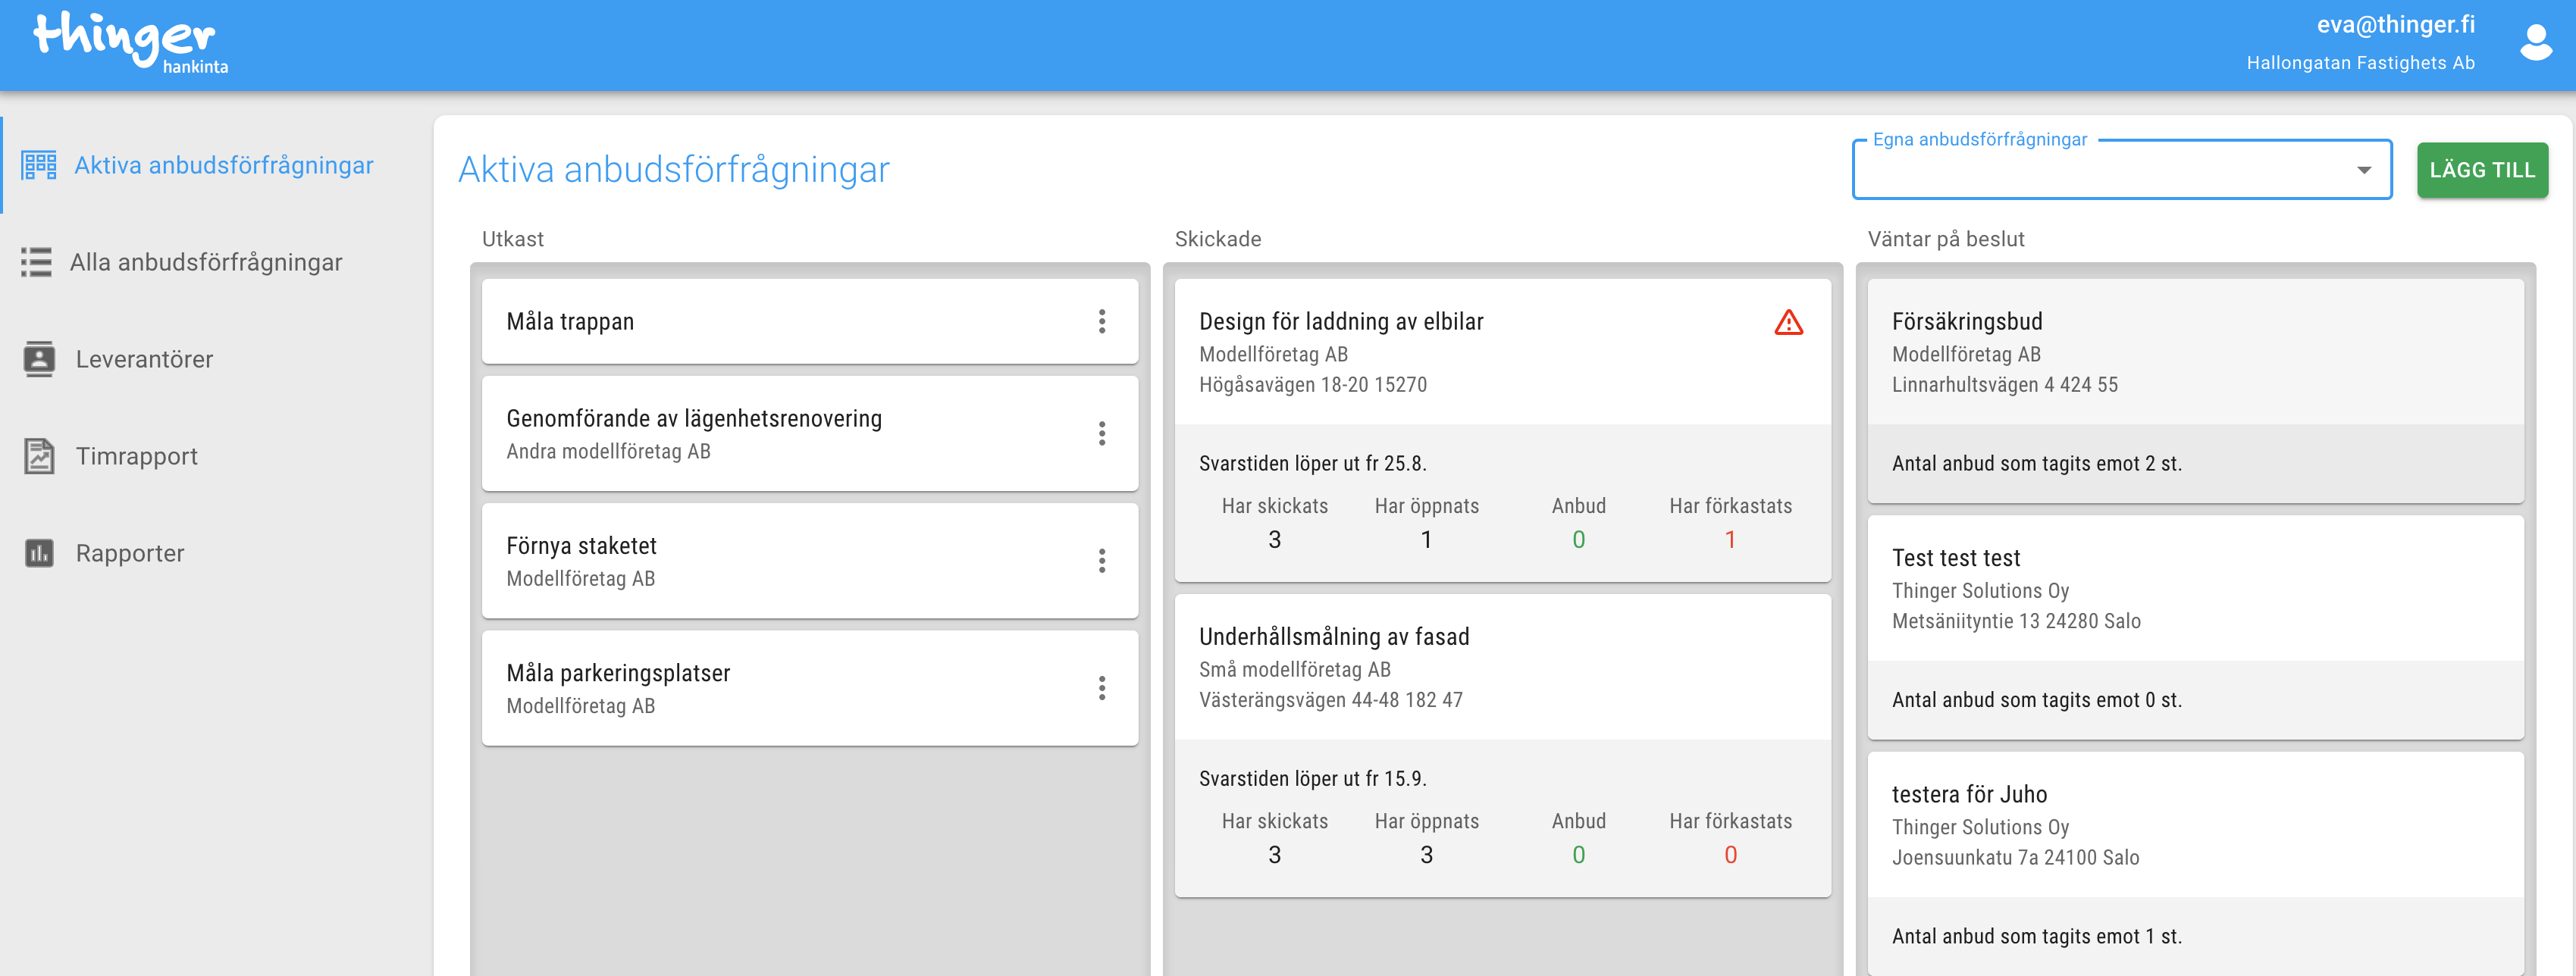Screen dimensions: 2576x976
Task: Open three-dot menu for Genomförande av lägenhetsrenovering
Action: tap(1101, 433)
